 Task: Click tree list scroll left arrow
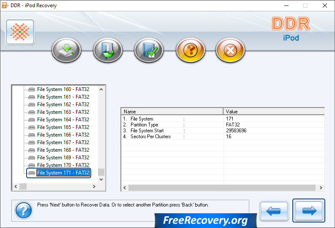tap(16, 186)
